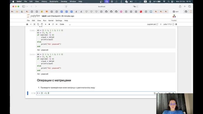
Task: Open the volume control in menu bar
Action: pyautogui.click(x=131, y=2)
